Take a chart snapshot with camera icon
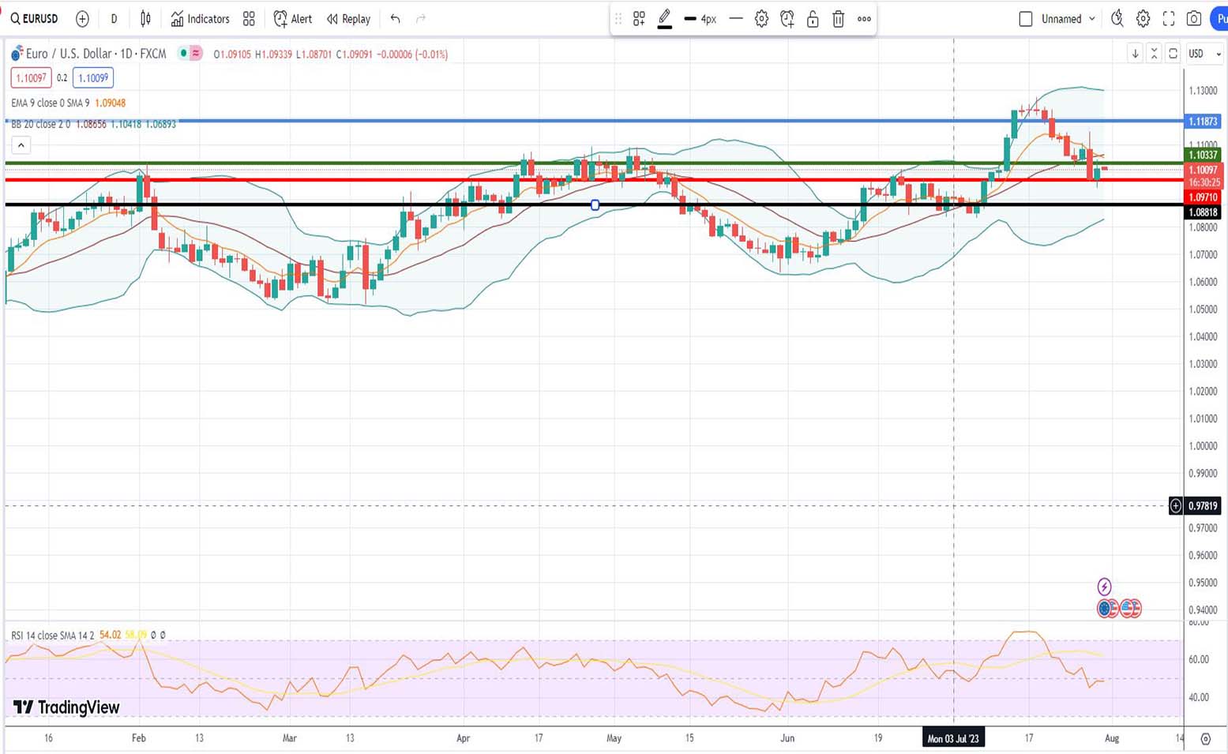Viewport: 1228px width, 754px height. coord(1194,19)
